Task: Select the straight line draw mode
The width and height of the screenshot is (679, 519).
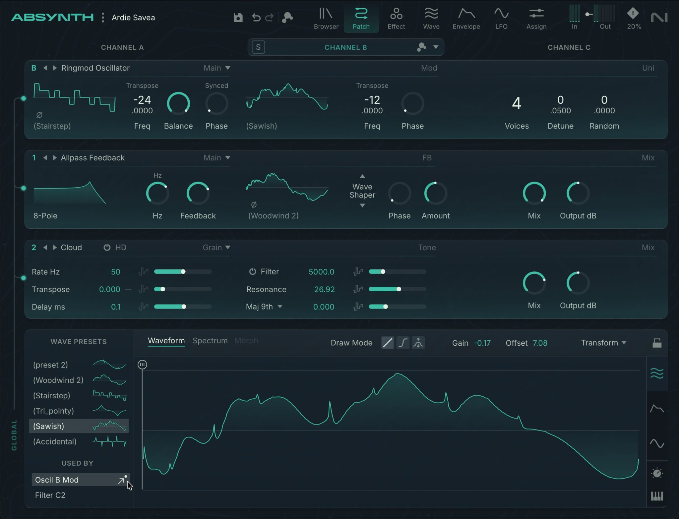Action: (x=387, y=343)
